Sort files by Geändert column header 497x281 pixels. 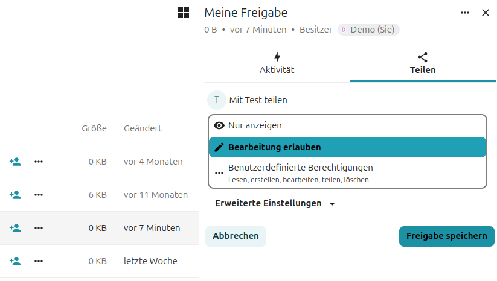point(143,128)
